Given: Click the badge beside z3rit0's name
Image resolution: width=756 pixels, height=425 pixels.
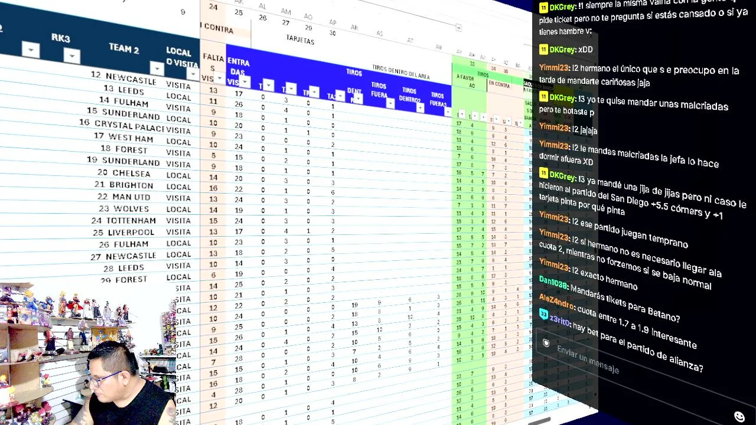Looking at the screenshot, I should [543, 315].
